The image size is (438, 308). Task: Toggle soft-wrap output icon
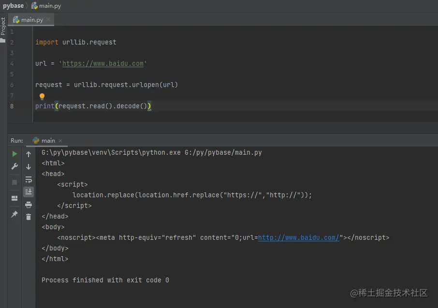tap(29, 179)
